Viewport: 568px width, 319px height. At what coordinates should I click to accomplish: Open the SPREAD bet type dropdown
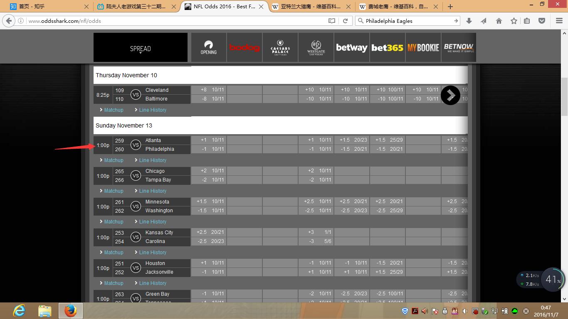pos(141,49)
